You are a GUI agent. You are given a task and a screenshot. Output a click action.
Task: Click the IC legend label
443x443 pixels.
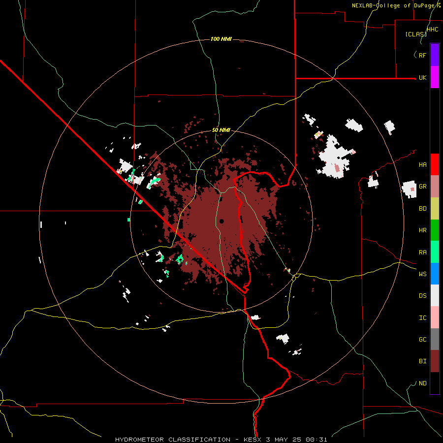tap(422, 318)
